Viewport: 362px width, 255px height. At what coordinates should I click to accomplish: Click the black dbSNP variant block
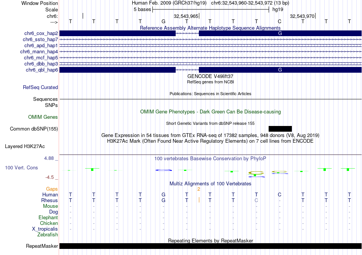(280, 129)
